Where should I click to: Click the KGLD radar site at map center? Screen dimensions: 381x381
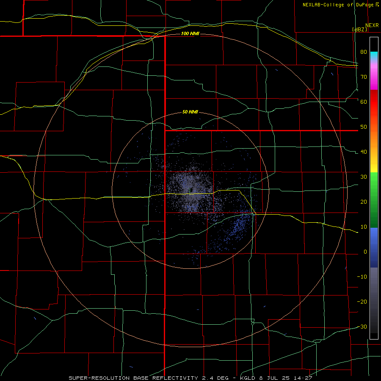(x=190, y=190)
